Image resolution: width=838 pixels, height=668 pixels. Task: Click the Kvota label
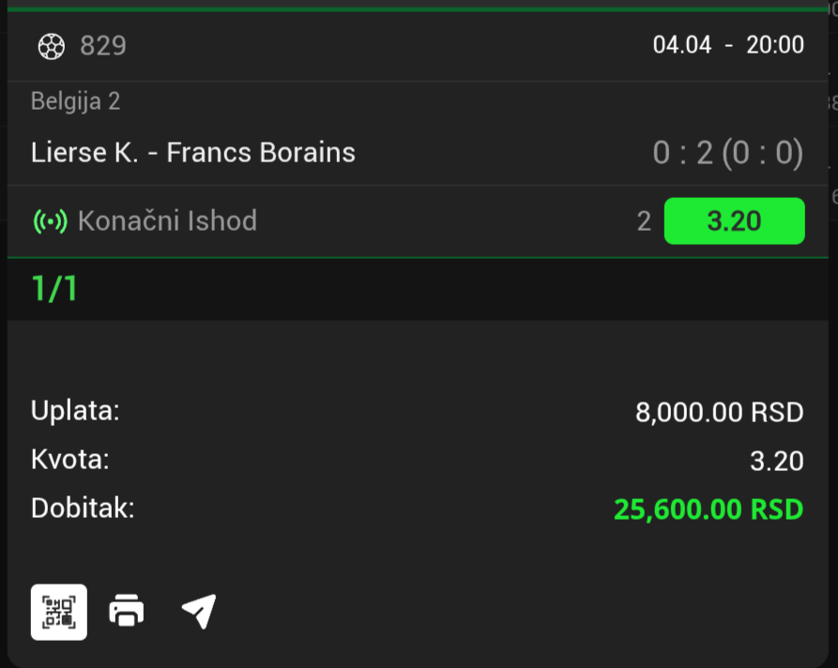[70, 460]
